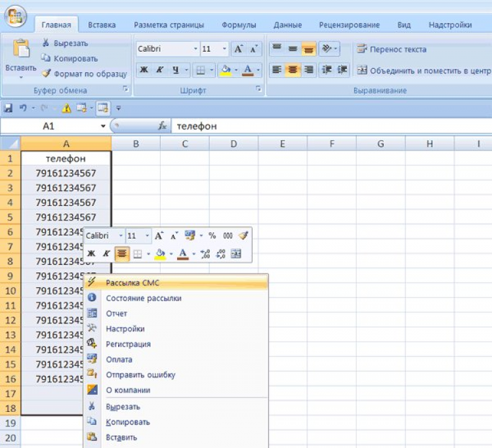The width and height of the screenshot is (492, 448).
Task: Align text to middle vertically in ribbon
Action: [293, 49]
